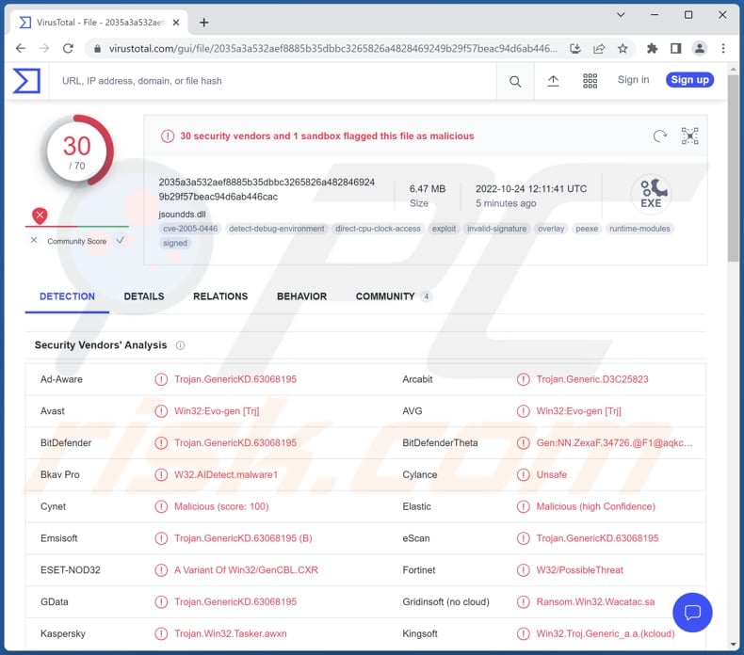Open the COMMUNITY tab
Image resolution: width=744 pixels, height=655 pixels.
coord(394,296)
